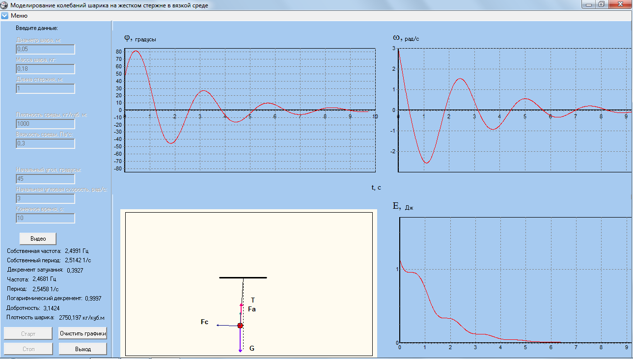Viewport: 633px width, 359px height.
Task: Click the Конечное время field showing 10
Action: pyautogui.click(x=45, y=218)
